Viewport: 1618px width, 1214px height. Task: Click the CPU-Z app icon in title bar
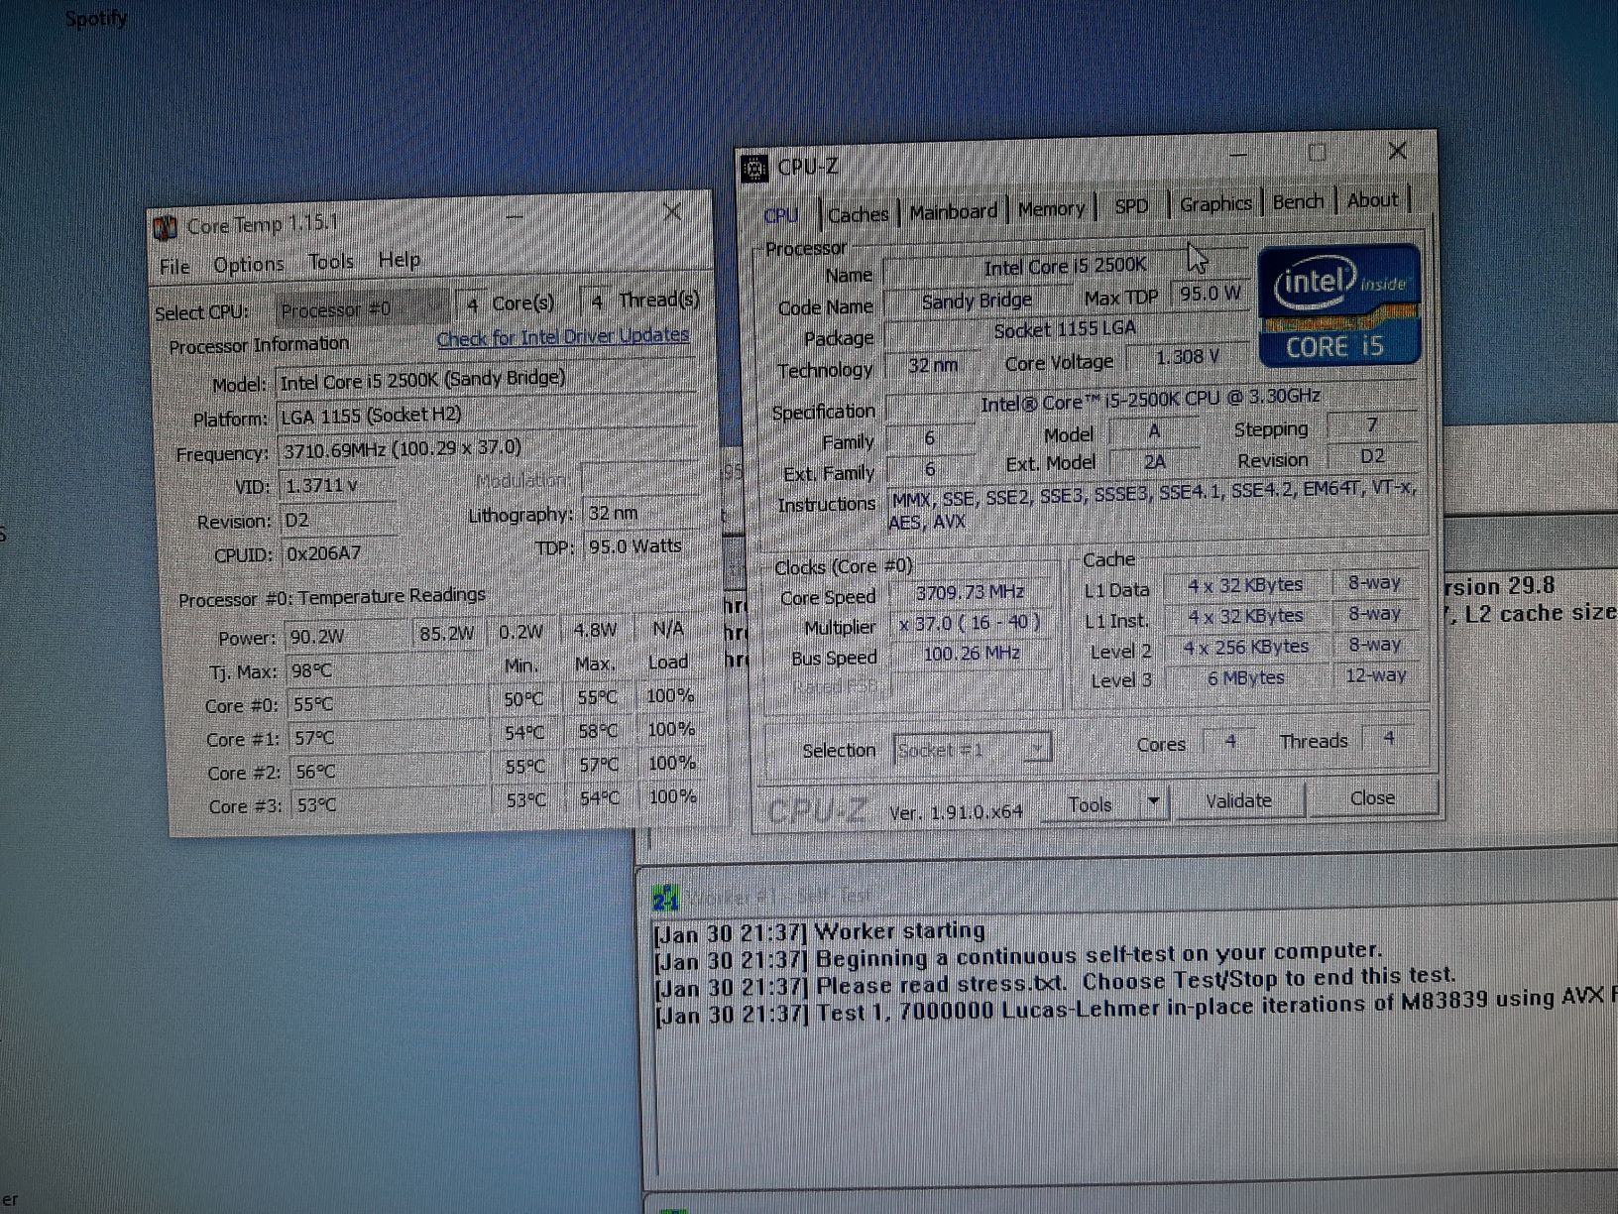point(755,169)
